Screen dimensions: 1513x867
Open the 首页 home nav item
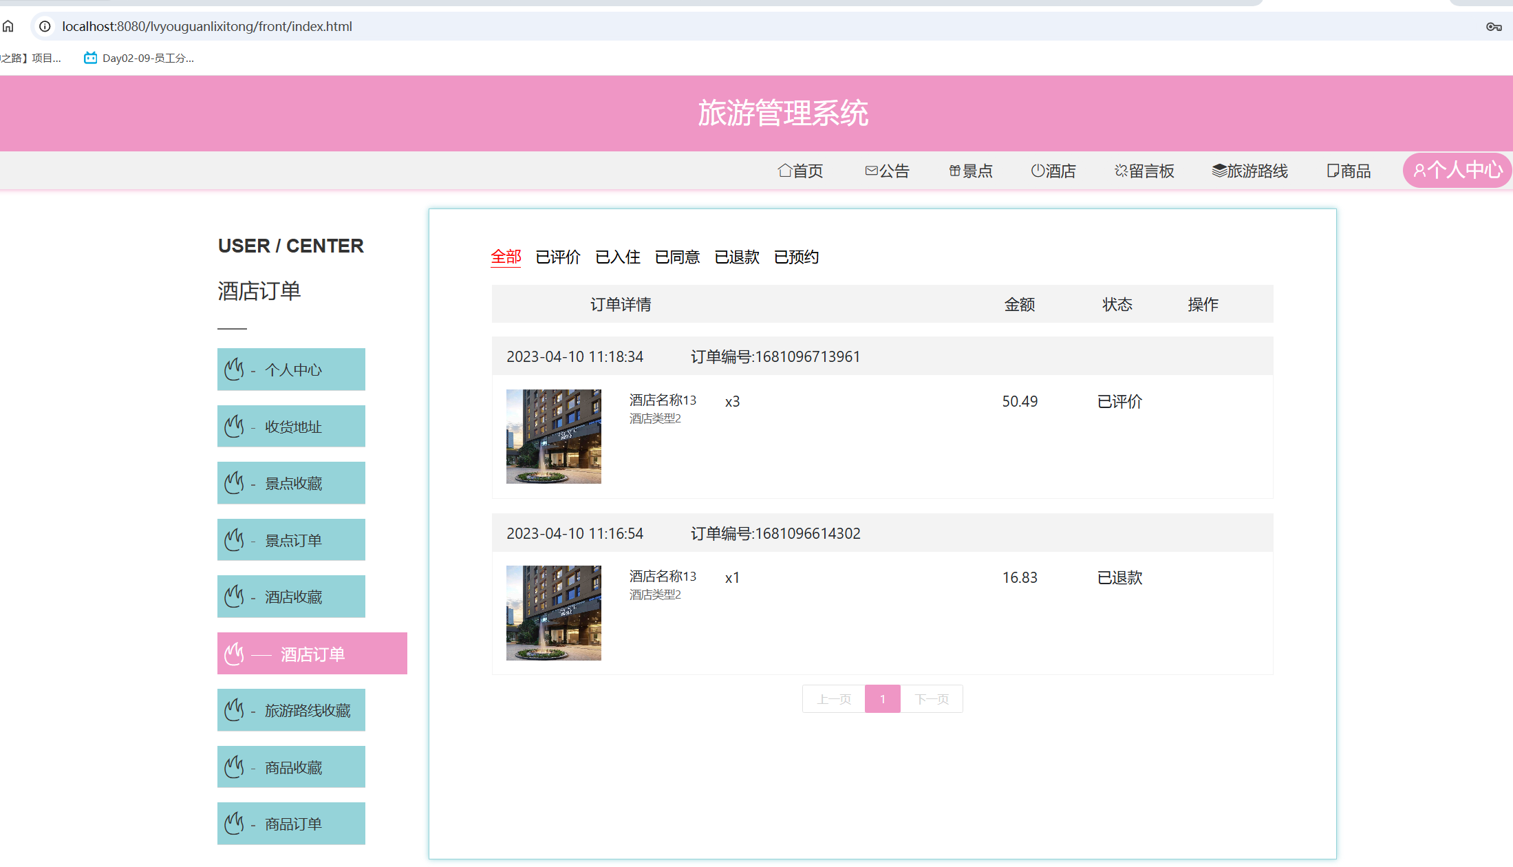pos(800,171)
